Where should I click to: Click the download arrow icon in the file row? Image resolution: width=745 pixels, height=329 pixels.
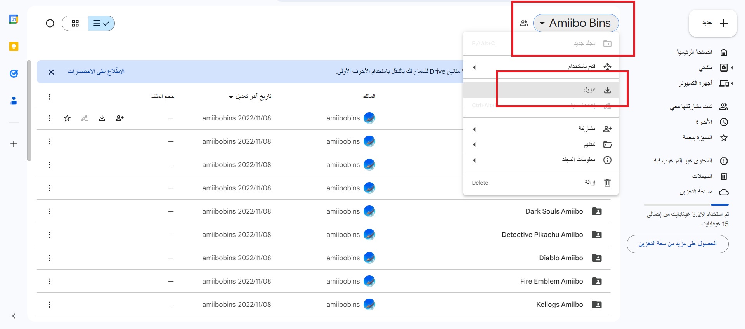(x=102, y=118)
